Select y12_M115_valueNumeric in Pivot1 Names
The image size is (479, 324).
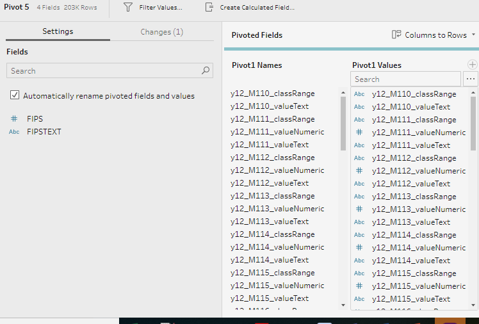[x=277, y=286]
